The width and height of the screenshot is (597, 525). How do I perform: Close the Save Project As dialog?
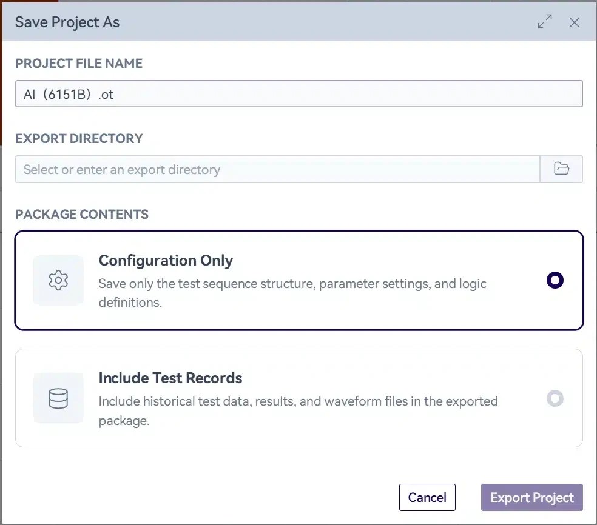(574, 22)
